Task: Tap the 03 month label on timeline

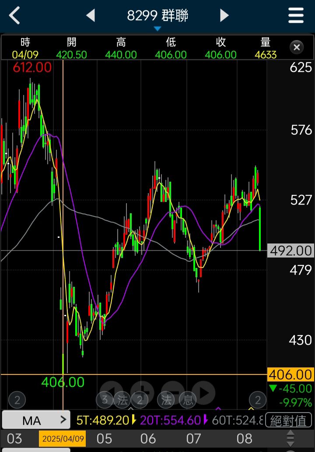Action: [14, 438]
